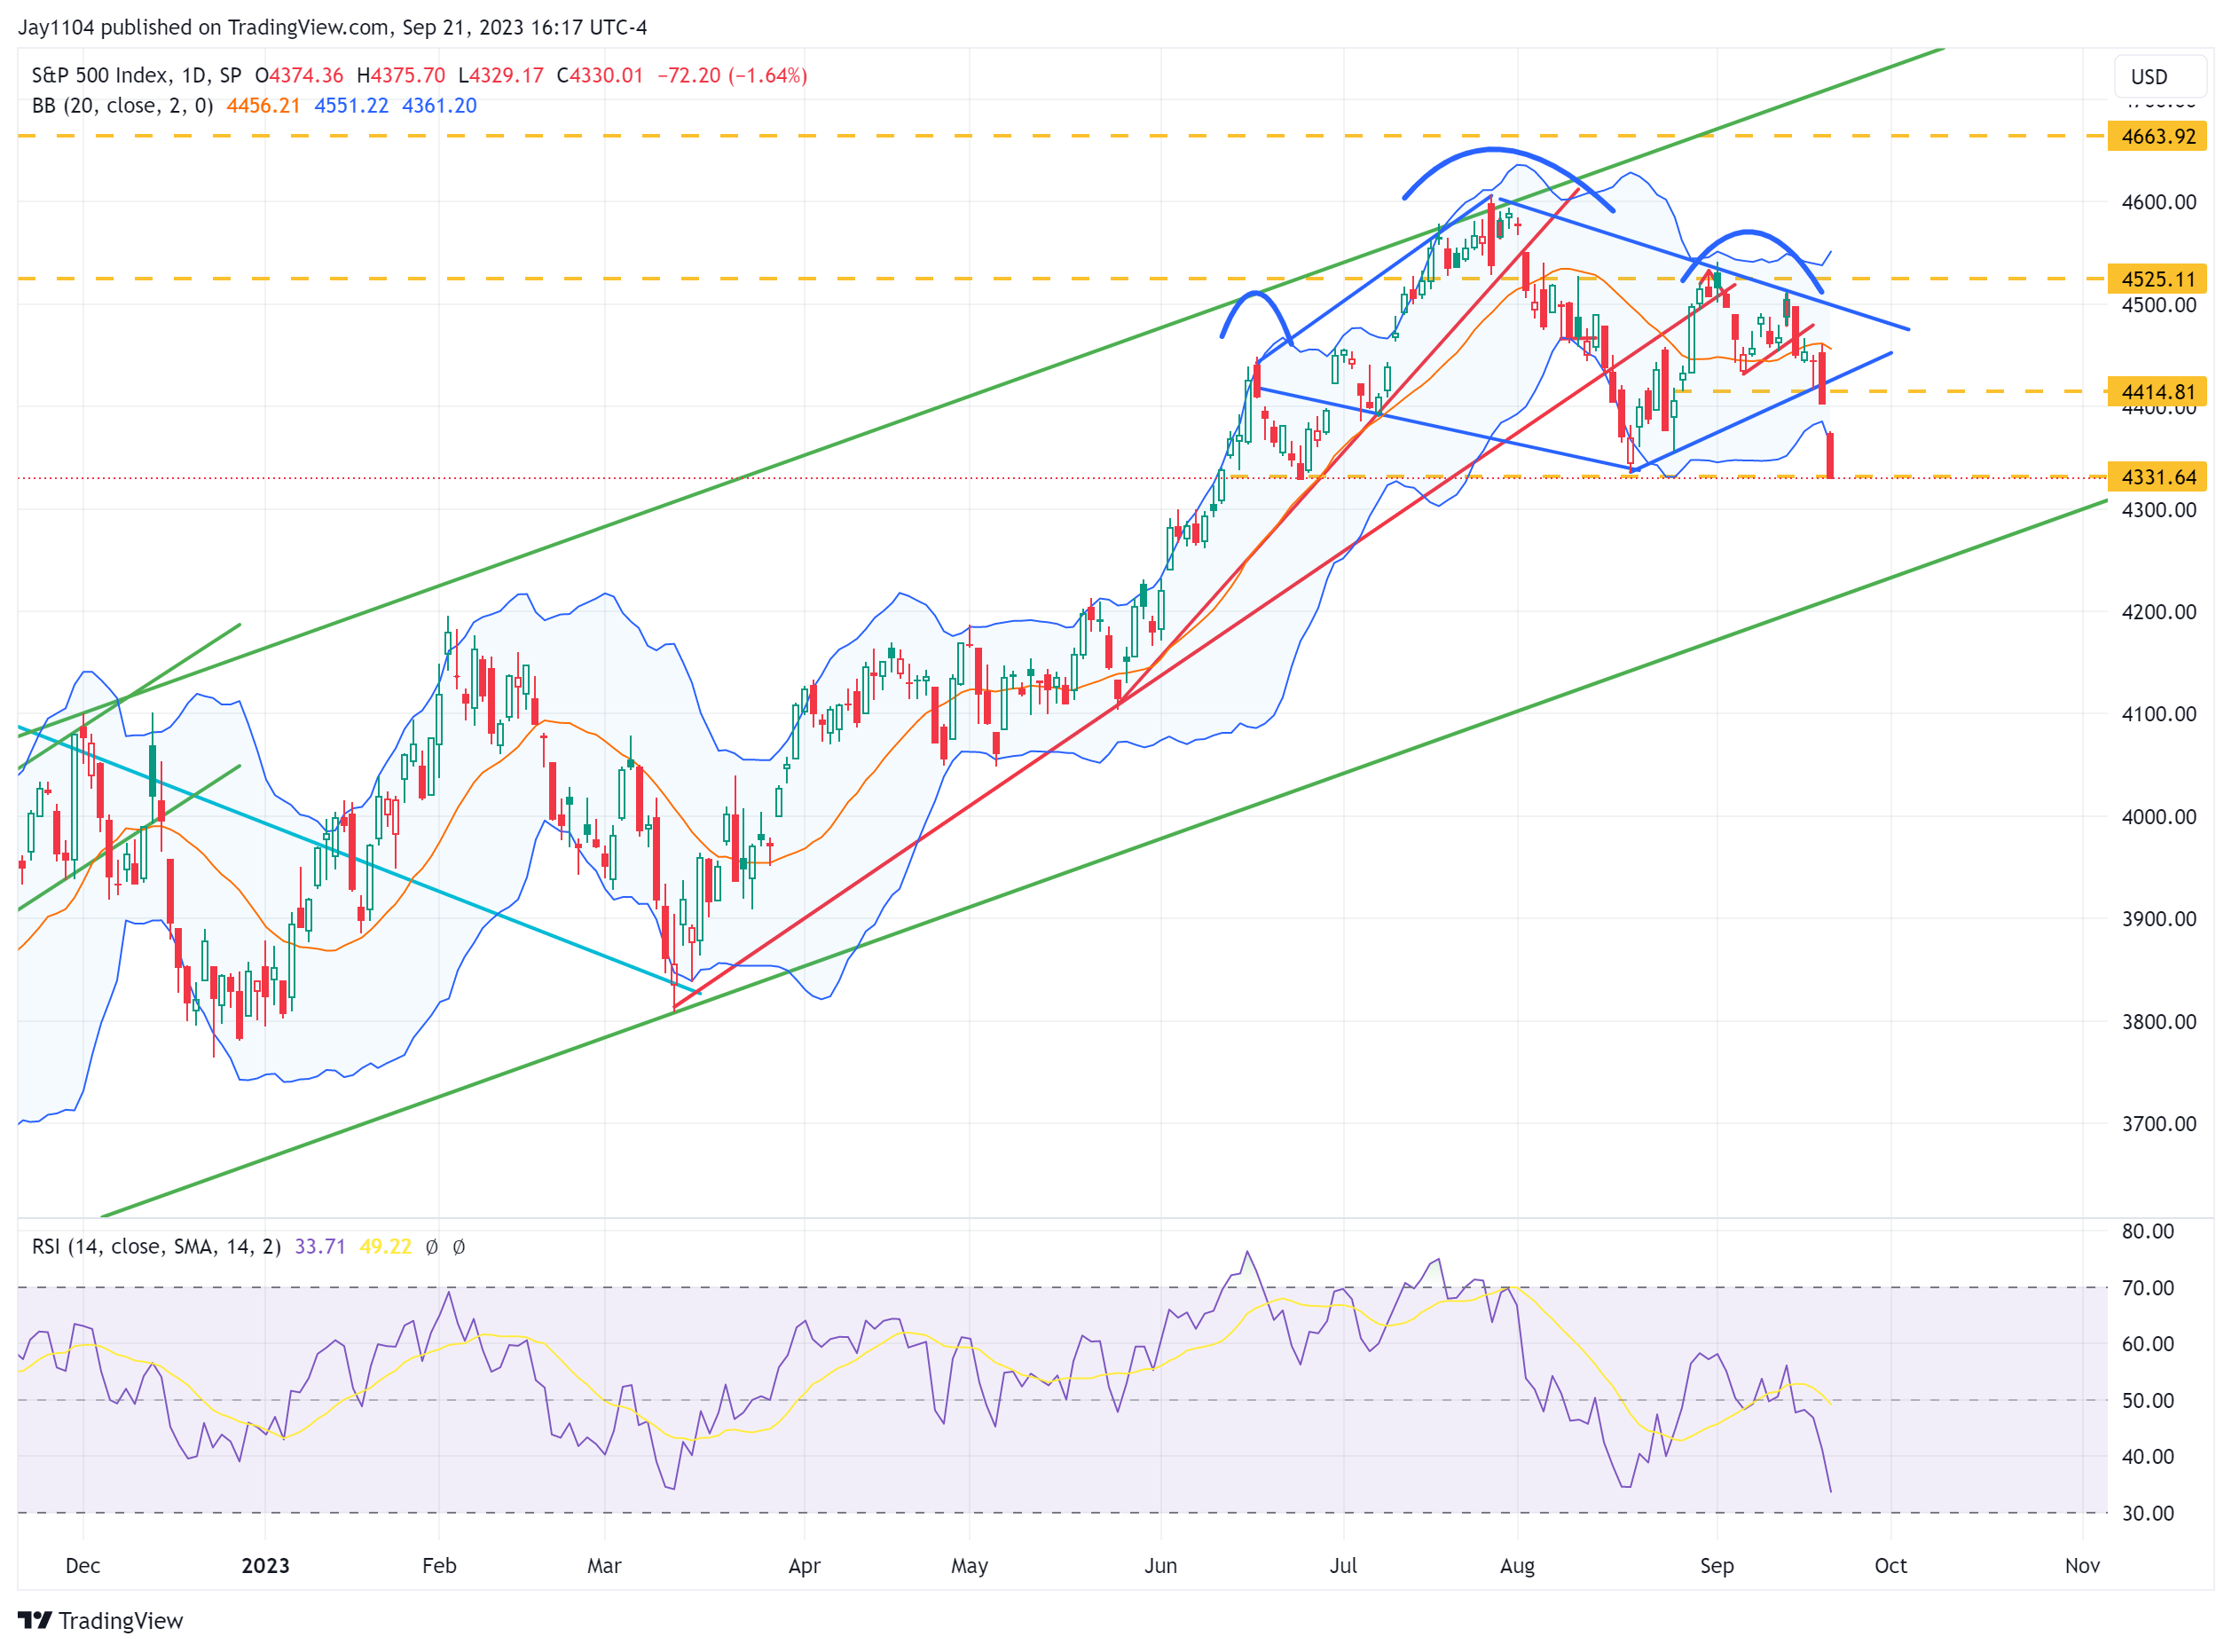Click the TradingView logo at bottom

(x=101, y=1621)
